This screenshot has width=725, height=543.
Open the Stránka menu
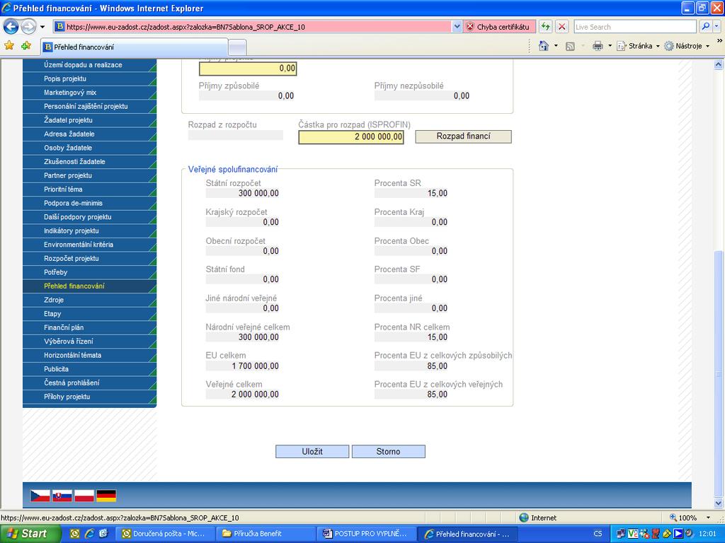coord(638,46)
